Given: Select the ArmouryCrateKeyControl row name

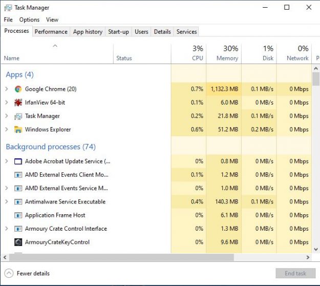Looking at the screenshot, I should coord(57,242).
